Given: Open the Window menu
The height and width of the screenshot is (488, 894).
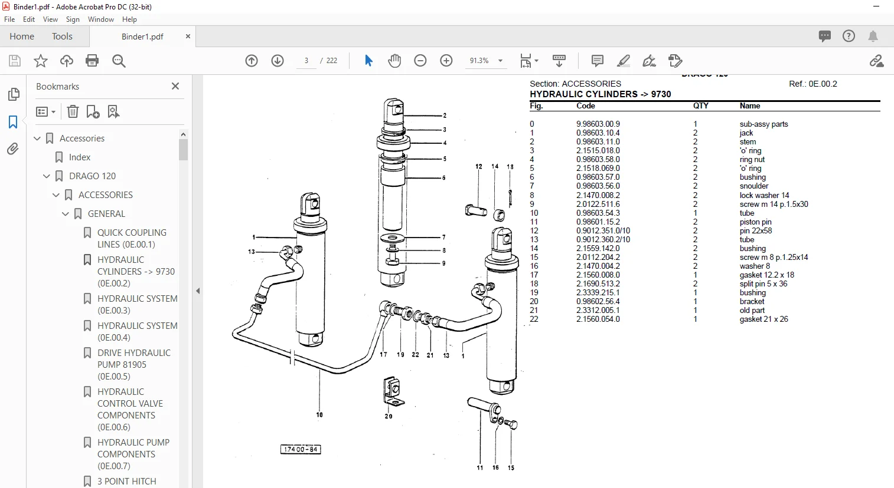Looking at the screenshot, I should click(x=101, y=19).
